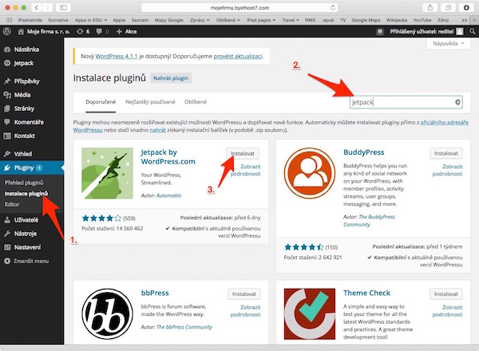Open the Theme Check title link

366,293
